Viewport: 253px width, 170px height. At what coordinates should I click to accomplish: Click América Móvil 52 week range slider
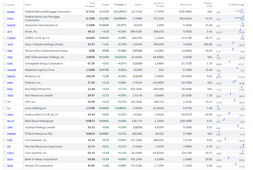point(230,114)
